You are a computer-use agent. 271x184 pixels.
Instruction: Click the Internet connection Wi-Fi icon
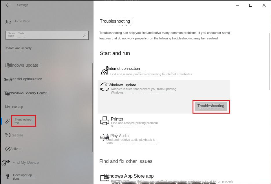(105, 71)
